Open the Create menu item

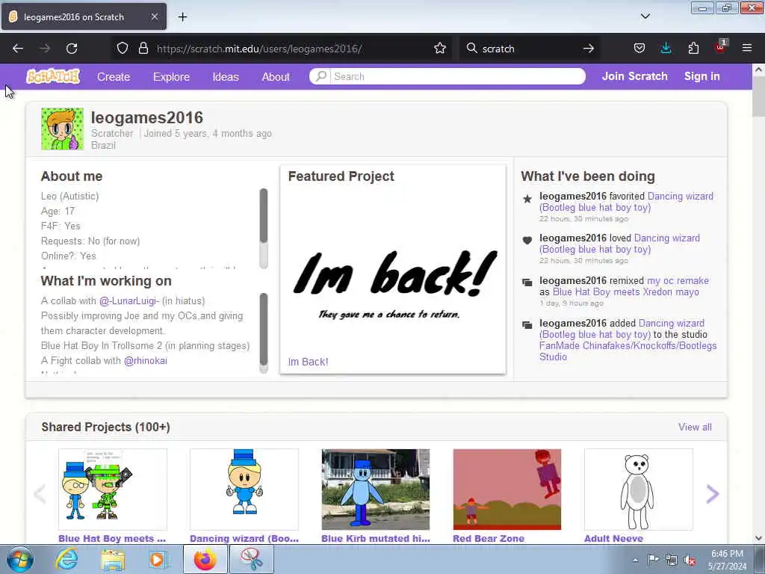(114, 77)
